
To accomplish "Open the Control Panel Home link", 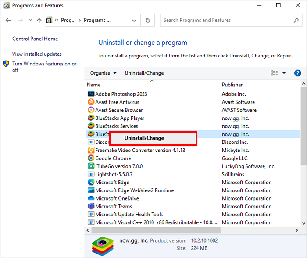I will [x=35, y=39].
